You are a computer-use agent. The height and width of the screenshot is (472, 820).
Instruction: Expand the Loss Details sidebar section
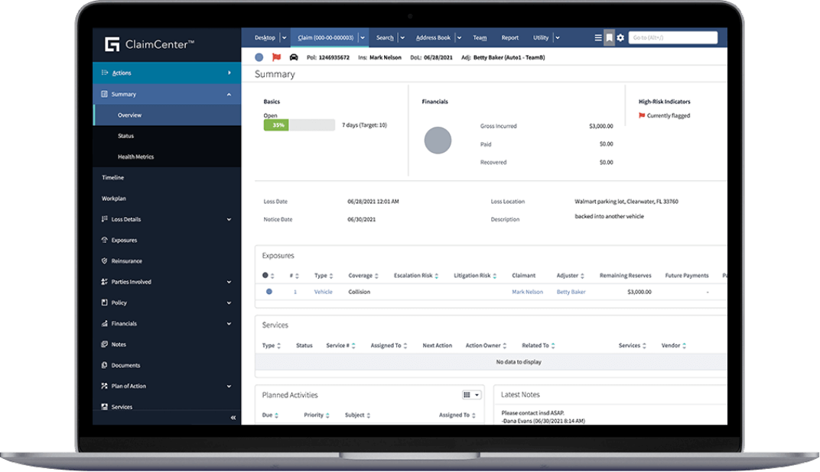point(229,219)
